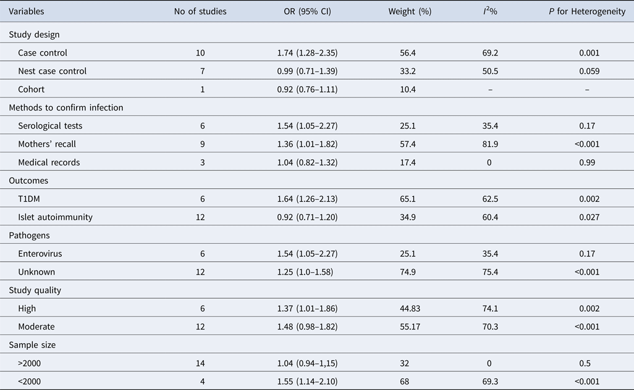Select the 'Serological tests' row label
The height and width of the screenshot is (390, 634).
50,126
